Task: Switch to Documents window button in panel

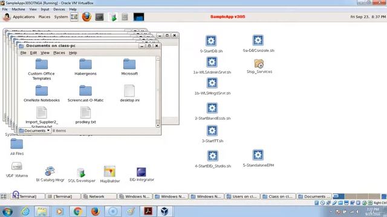Action: point(314,197)
